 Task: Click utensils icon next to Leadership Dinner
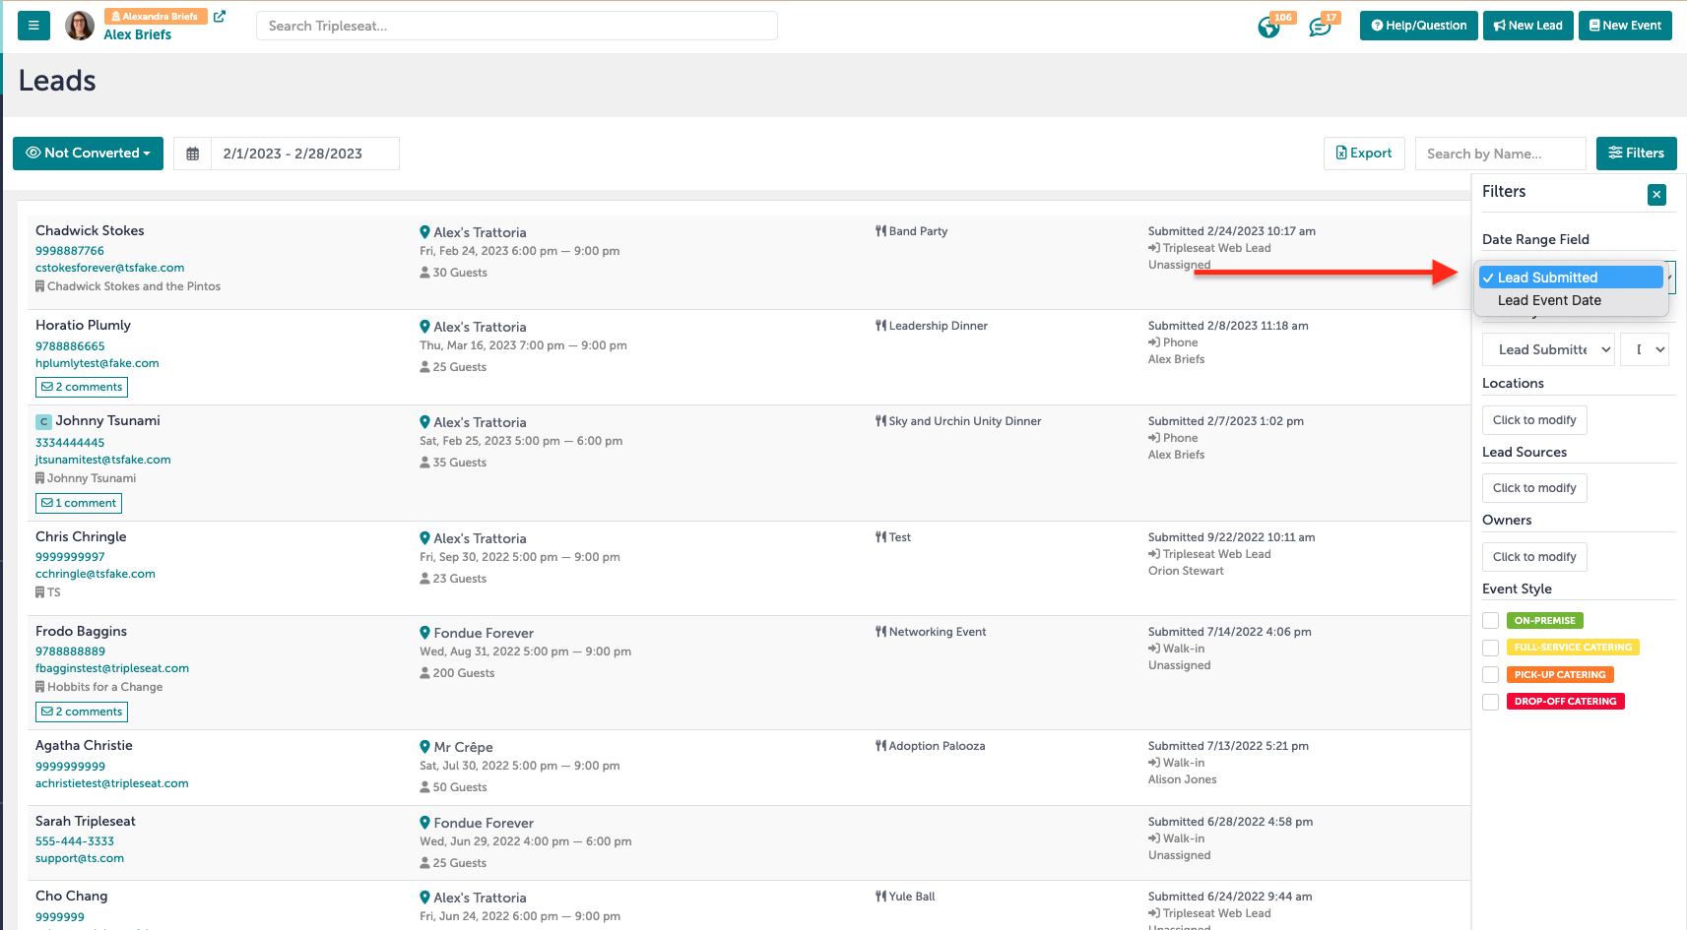pos(880,326)
